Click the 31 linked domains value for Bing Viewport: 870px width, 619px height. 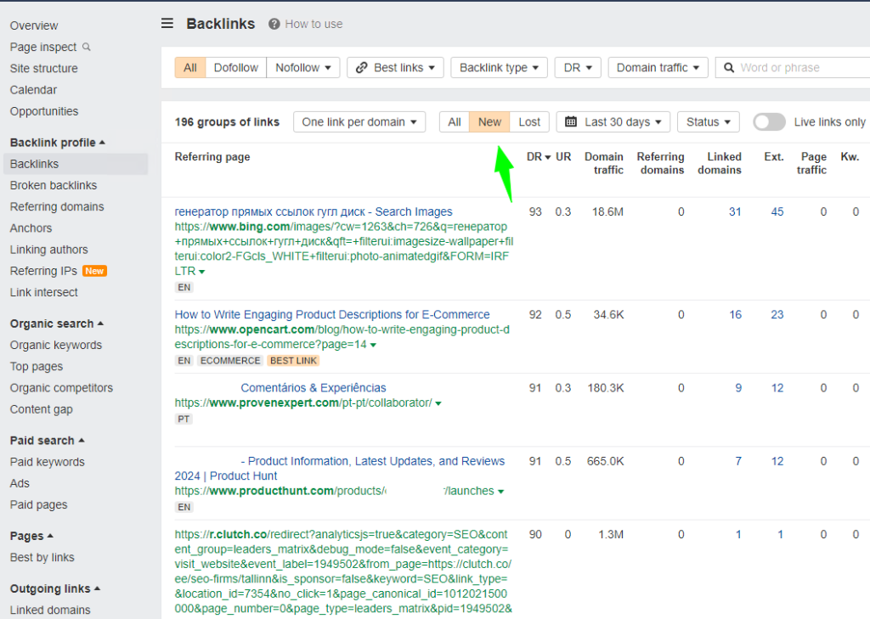click(735, 212)
